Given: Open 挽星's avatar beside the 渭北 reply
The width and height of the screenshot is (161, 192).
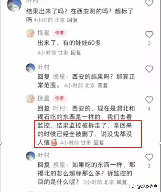Looking at the screenshot, I should [x=30, y=99].
